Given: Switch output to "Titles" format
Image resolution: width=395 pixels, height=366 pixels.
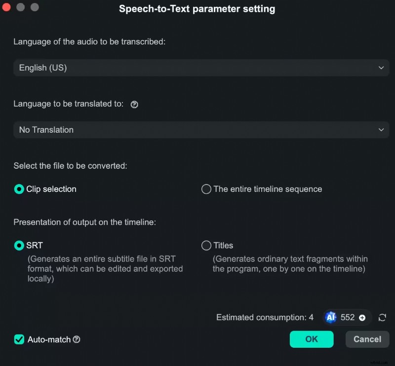Looking at the screenshot, I should pos(206,245).
